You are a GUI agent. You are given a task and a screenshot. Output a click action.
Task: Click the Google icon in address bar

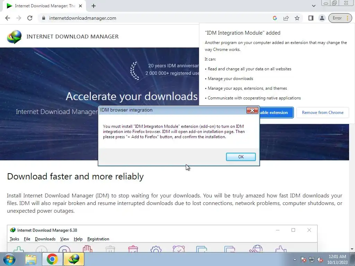click(x=275, y=18)
